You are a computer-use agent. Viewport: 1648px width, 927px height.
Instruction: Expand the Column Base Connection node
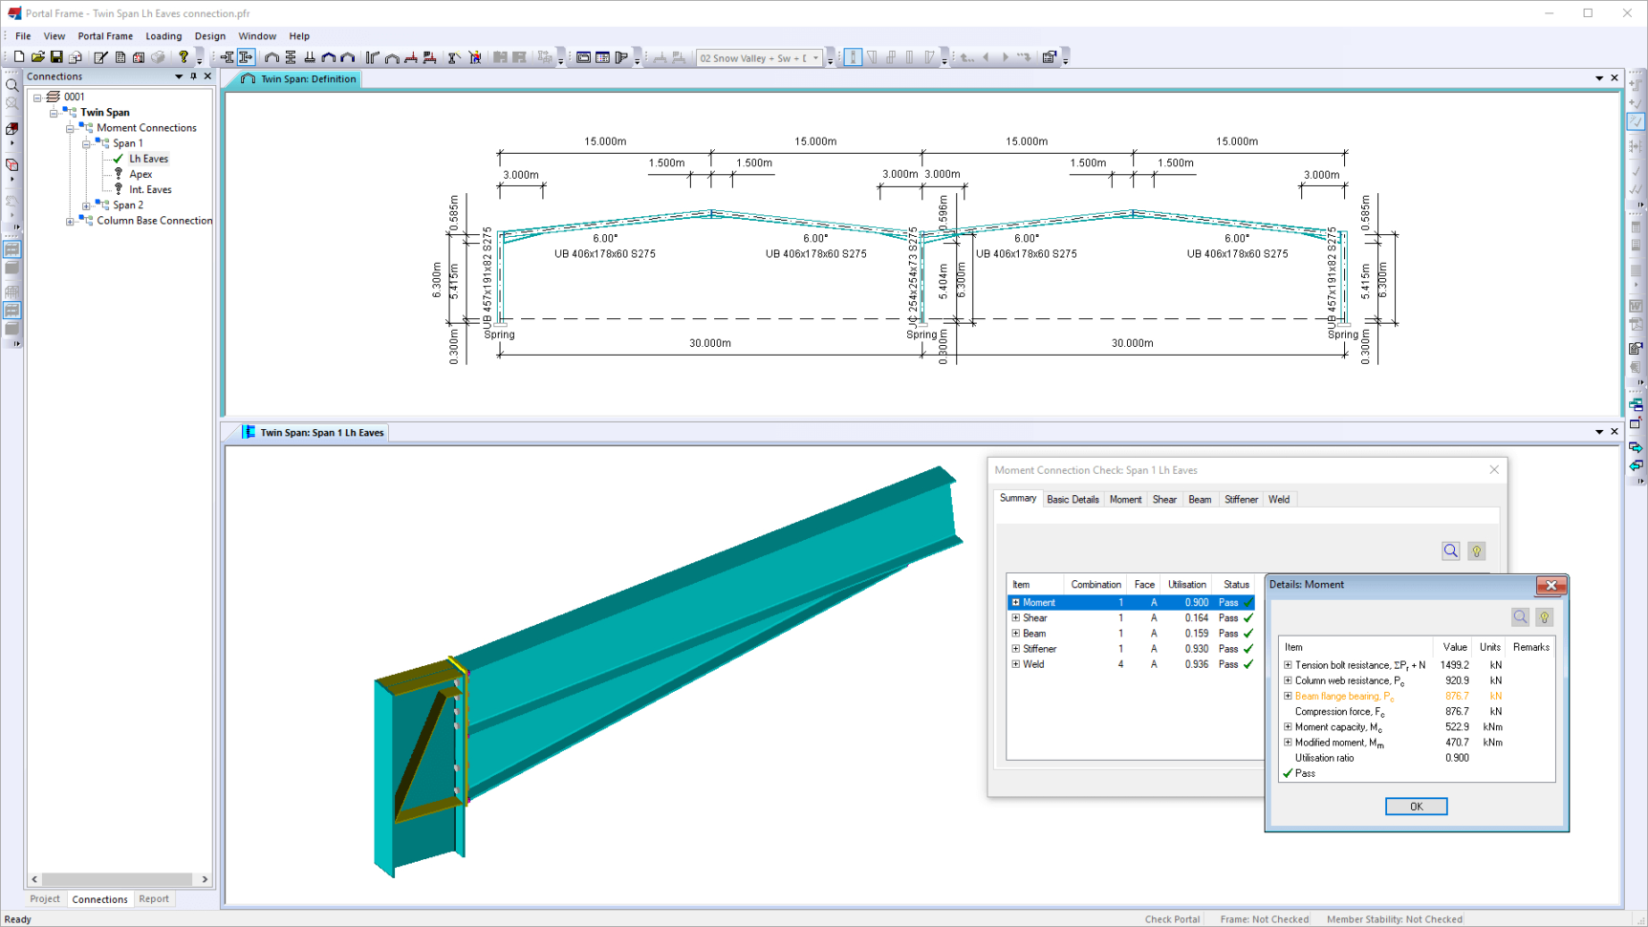pyautogui.click(x=70, y=221)
